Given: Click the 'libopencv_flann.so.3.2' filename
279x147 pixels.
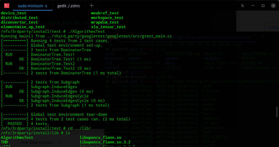Looking at the screenshot, I should 105,142.
